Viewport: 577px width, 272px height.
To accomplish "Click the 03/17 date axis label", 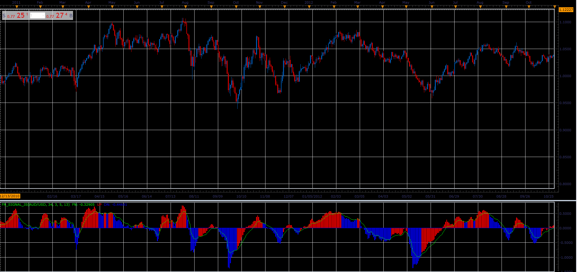I will tap(76, 196).
